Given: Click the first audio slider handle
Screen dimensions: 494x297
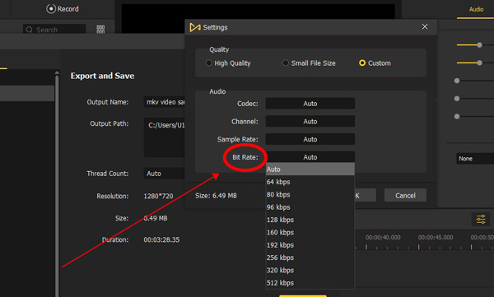Looking at the screenshot, I should [479, 45].
